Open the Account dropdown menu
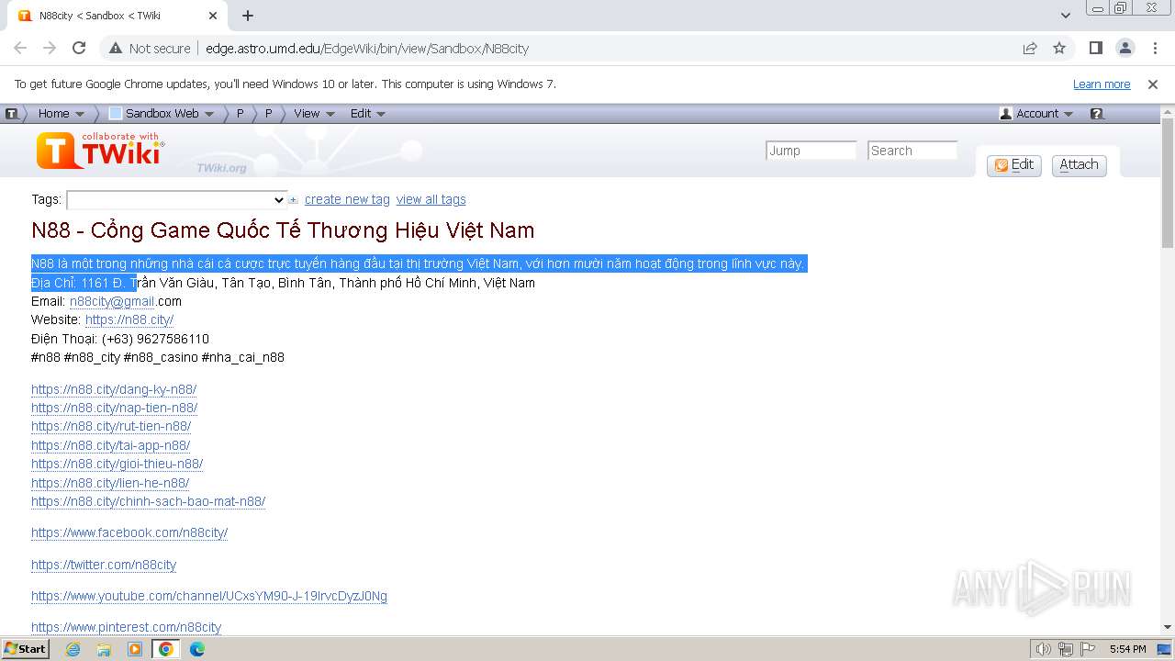The image size is (1175, 661). [x=1036, y=114]
